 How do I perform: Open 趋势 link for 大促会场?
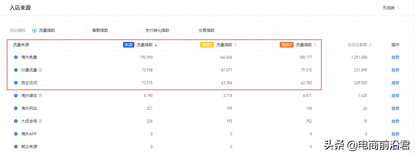tap(395, 121)
